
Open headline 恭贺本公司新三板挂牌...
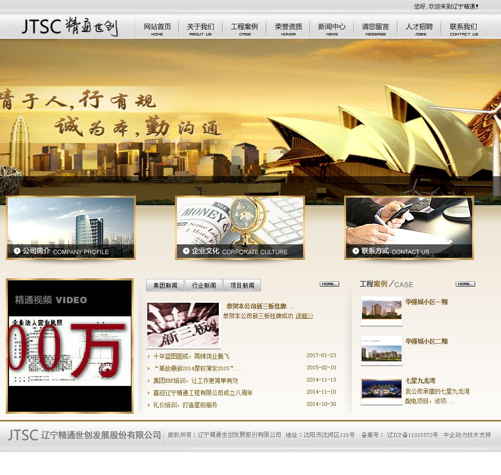[x=259, y=306]
